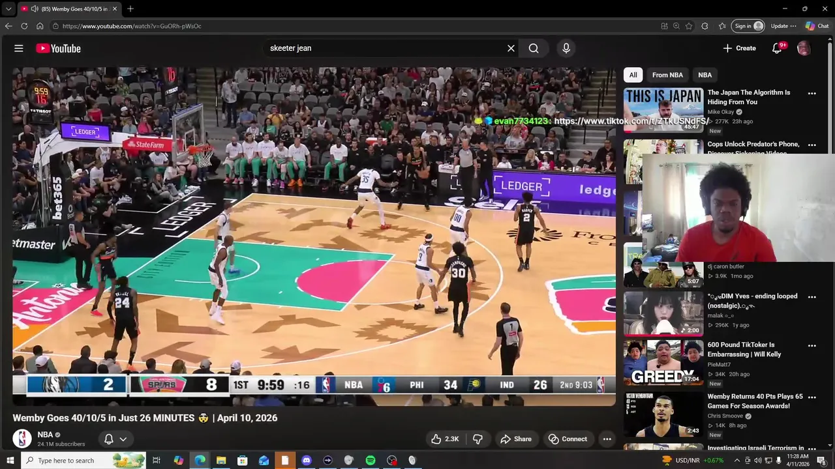
Task: Open the Copilot Chat button
Action: tap(817, 26)
